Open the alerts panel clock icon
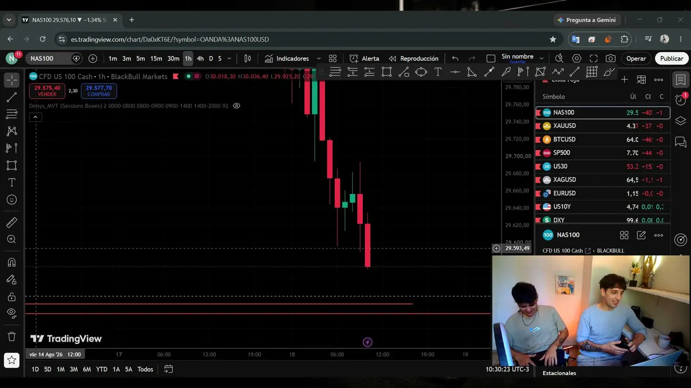This screenshot has width=691, height=388. click(x=681, y=100)
